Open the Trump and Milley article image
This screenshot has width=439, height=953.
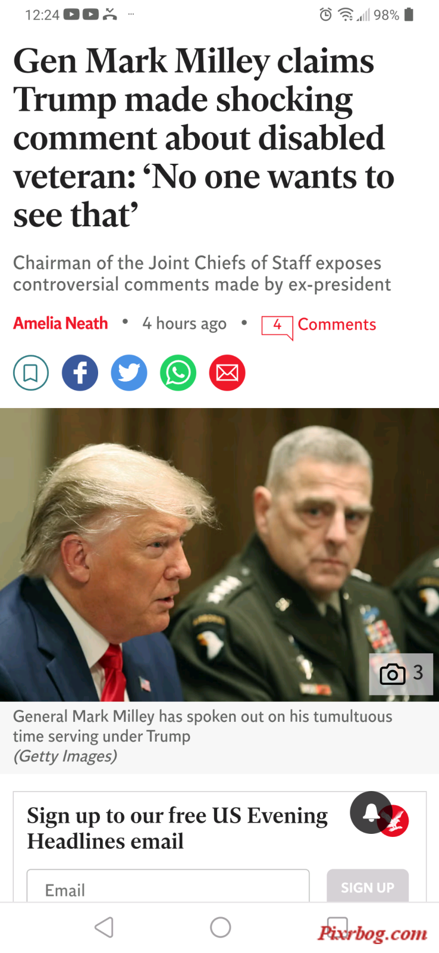tap(219, 555)
